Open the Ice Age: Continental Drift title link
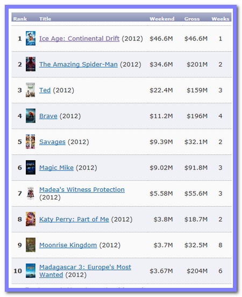This screenshot has height=297, width=242. click(79, 38)
